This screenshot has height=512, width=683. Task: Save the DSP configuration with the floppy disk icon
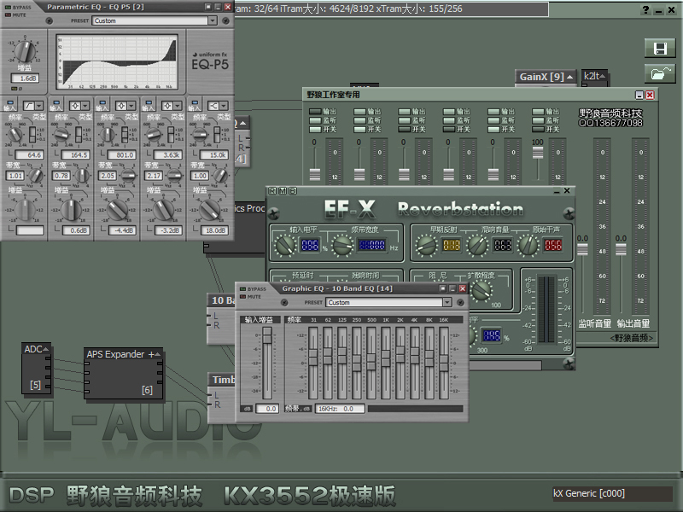pyautogui.click(x=660, y=49)
